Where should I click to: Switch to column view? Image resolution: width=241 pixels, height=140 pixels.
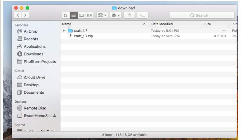(81, 15)
